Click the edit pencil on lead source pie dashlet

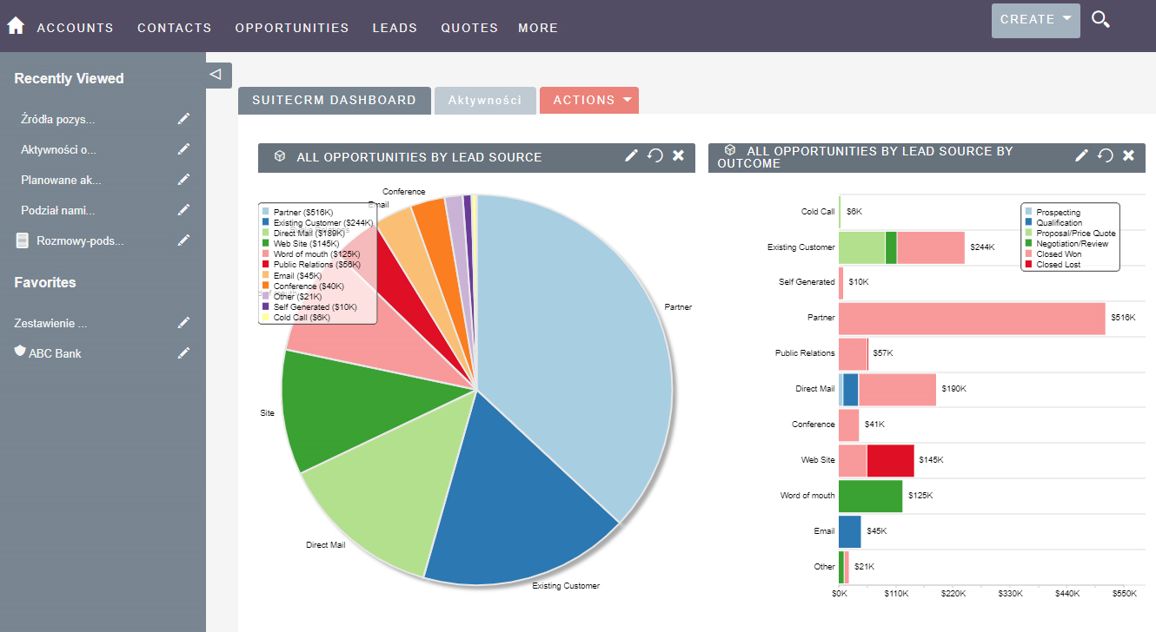[x=631, y=156]
